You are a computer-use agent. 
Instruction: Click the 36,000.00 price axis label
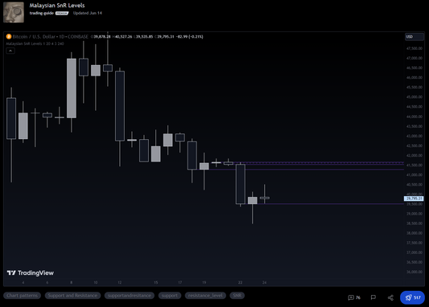(415, 272)
